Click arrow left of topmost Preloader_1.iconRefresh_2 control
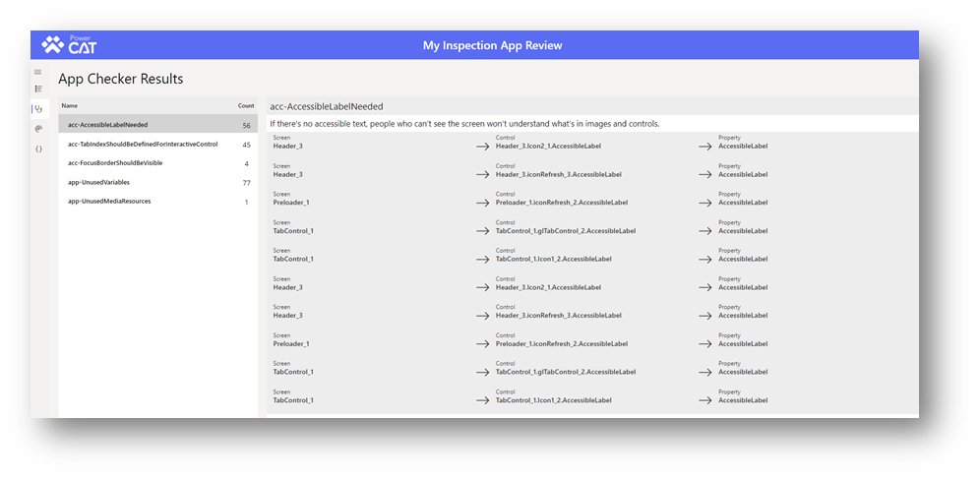 (x=482, y=203)
